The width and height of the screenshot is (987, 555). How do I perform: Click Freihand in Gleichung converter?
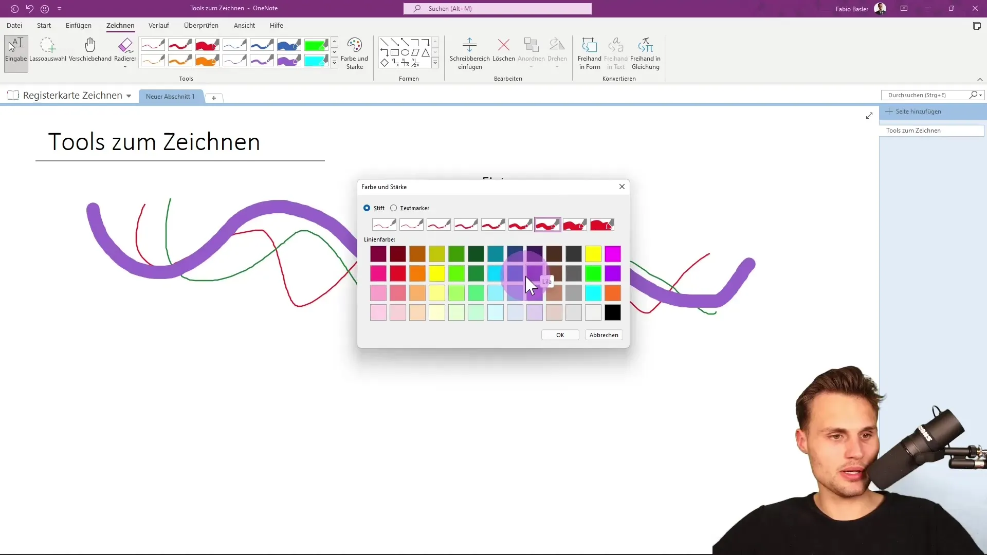tap(645, 53)
